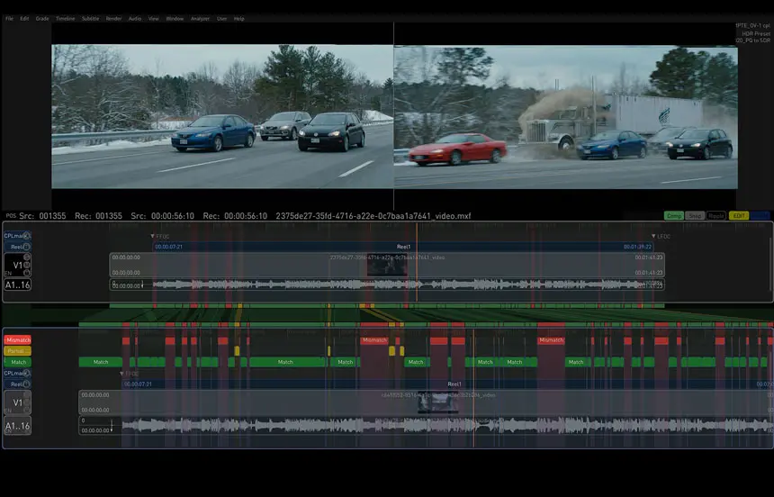Click the CPLmask circle icon in lower timeline

tap(27, 374)
